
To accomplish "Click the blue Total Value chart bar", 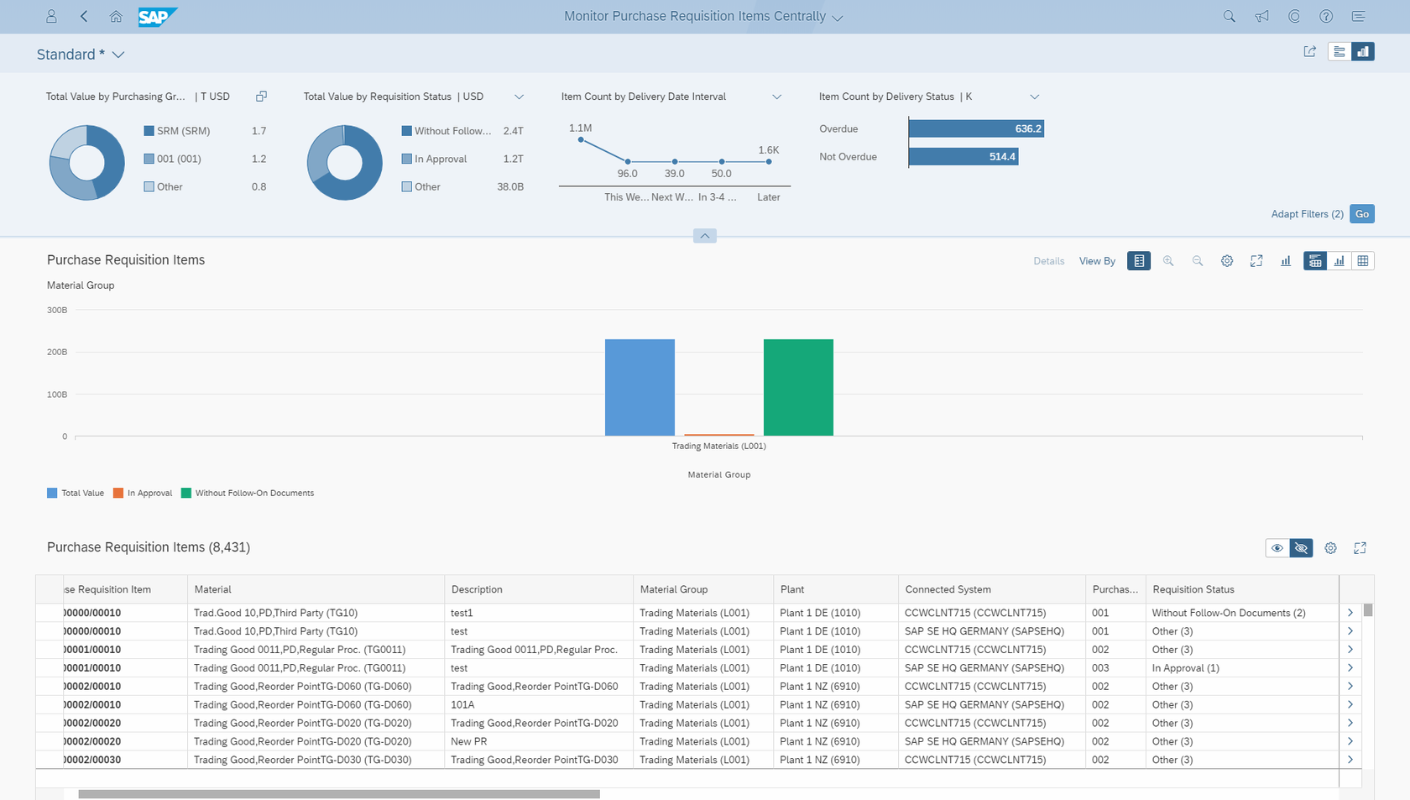I will [640, 387].
